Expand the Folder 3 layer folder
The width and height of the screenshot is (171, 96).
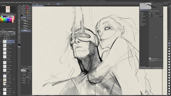[x=3, y=87]
